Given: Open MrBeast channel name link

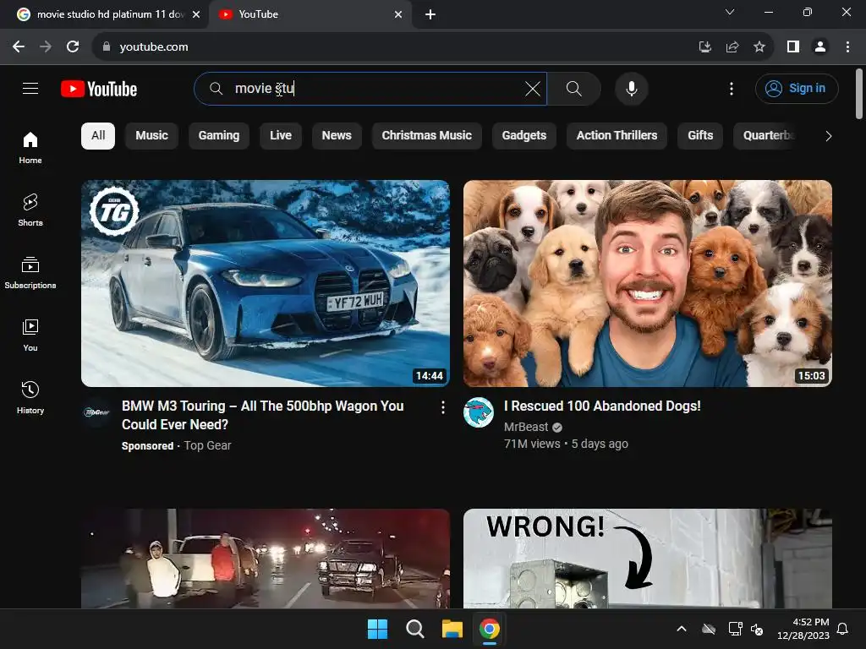Looking at the screenshot, I should pos(526,427).
